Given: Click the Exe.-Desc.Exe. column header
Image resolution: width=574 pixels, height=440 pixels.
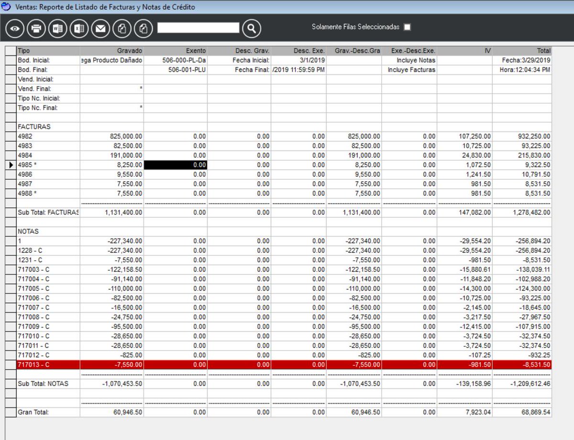Looking at the screenshot, I should tap(409, 51).
